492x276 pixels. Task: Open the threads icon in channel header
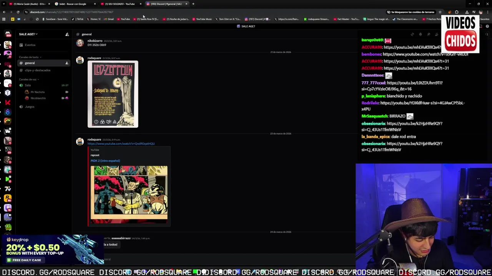[412, 34]
